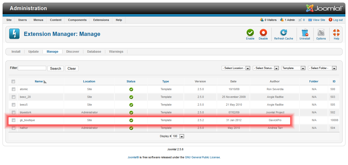Switch to the Update tab

[34, 52]
